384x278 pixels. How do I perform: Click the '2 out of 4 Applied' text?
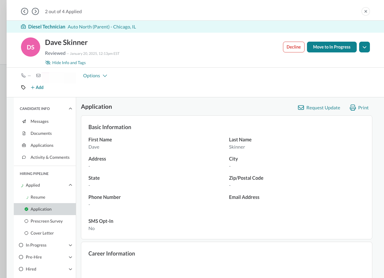[x=63, y=11]
